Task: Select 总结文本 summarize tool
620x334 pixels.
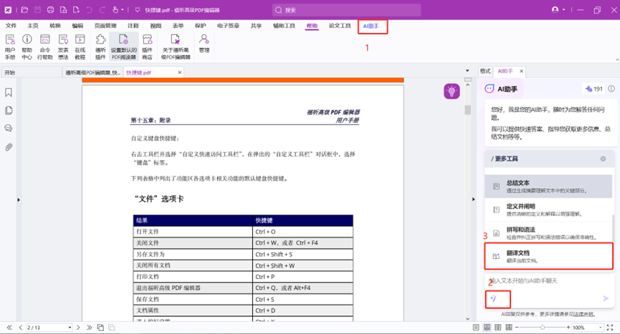Action: (x=548, y=186)
